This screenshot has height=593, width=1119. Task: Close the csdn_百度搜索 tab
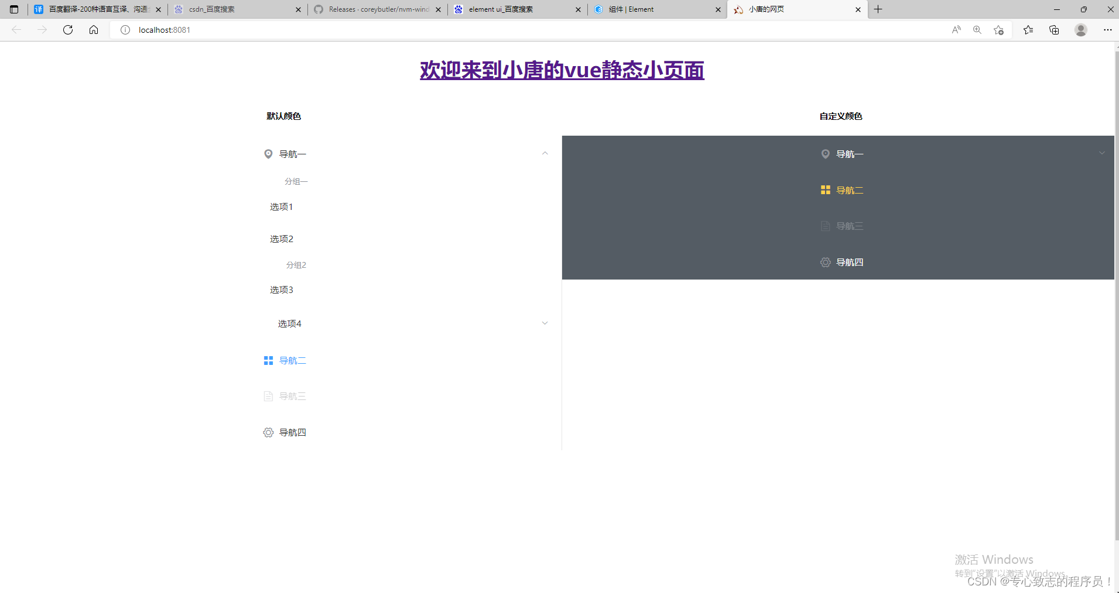coord(299,9)
